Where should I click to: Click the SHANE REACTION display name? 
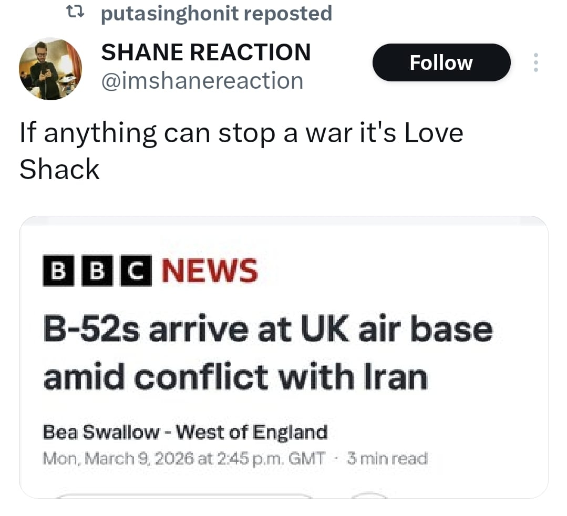[x=205, y=52]
